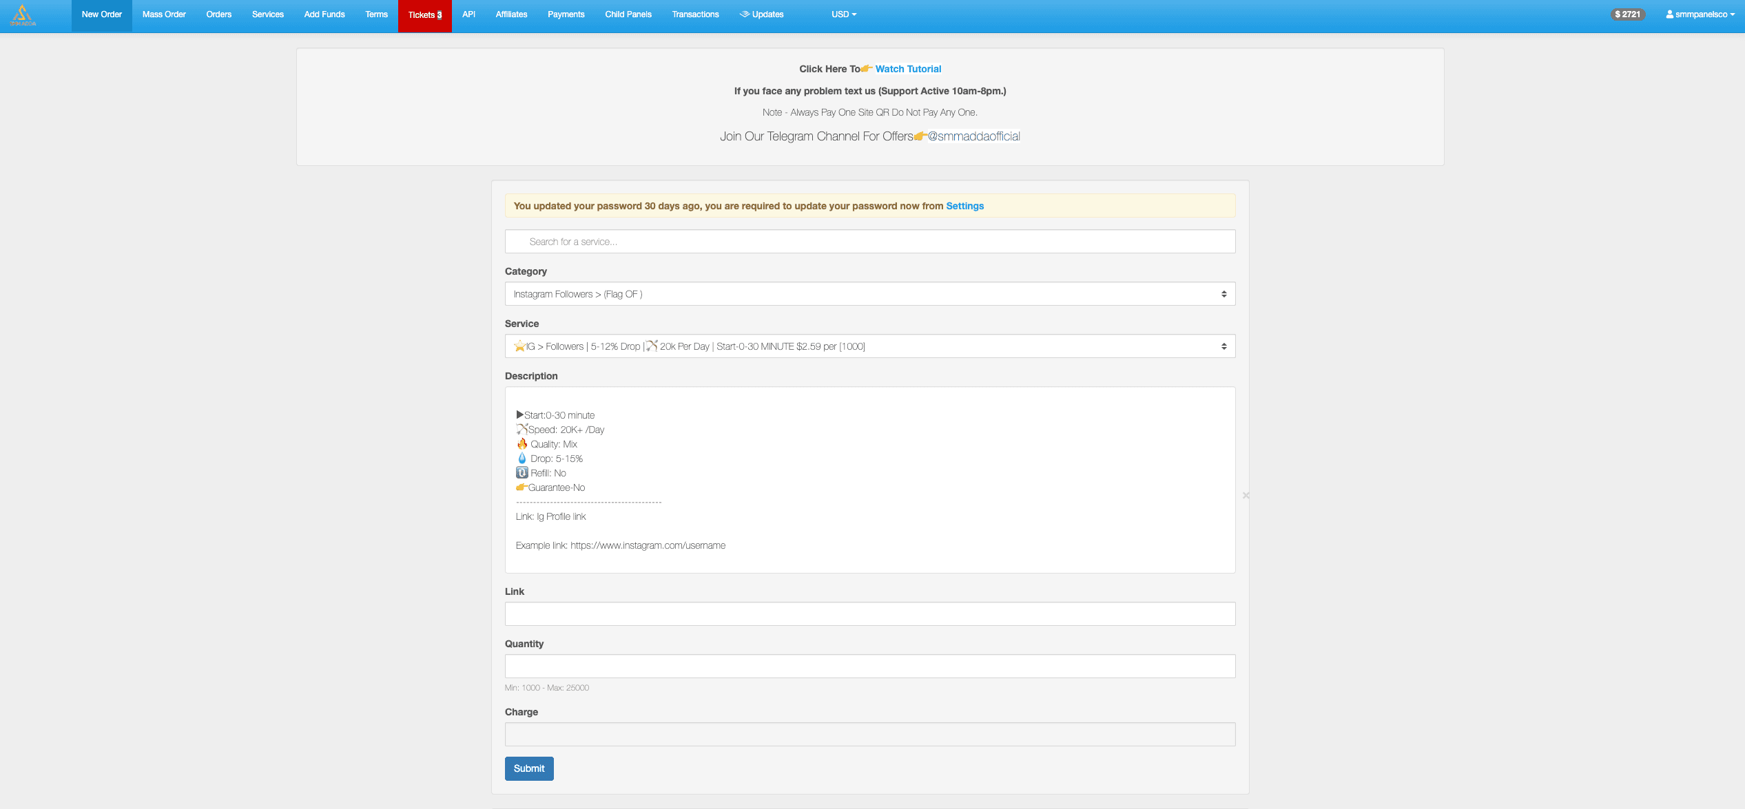The height and width of the screenshot is (809, 1745).
Task: Expand the Category select box
Action: [869, 294]
